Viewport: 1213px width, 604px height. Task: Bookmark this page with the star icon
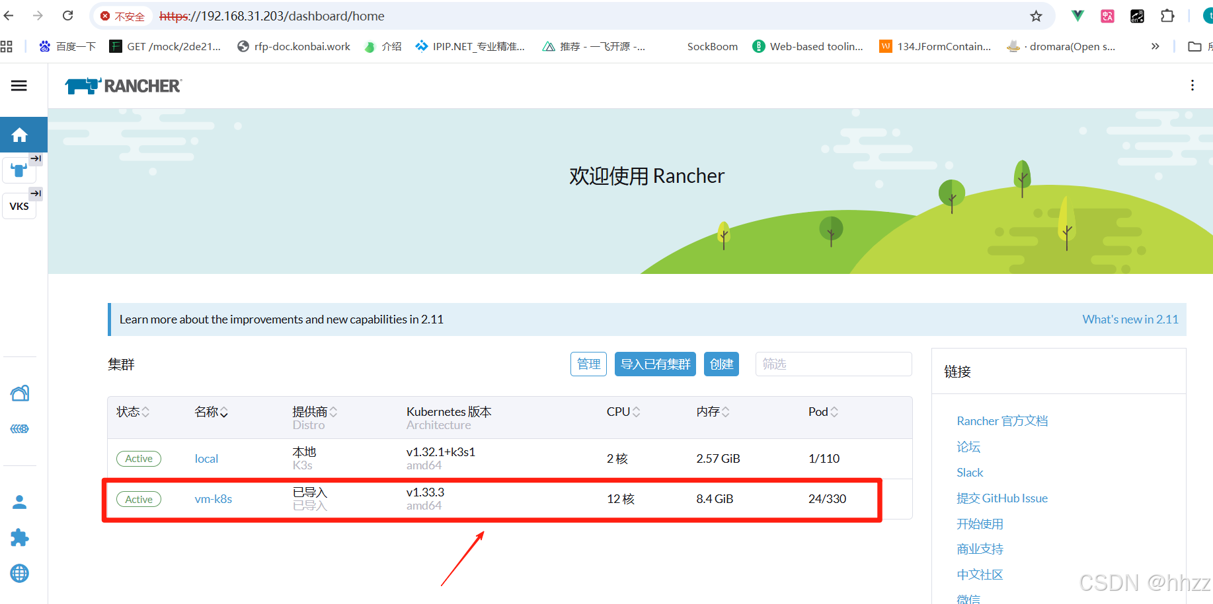(x=1036, y=16)
